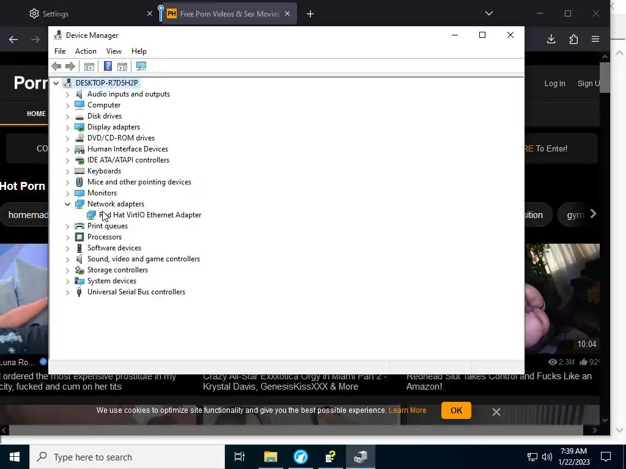Select the Display adapters category icon
The height and width of the screenshot is (469, 626).
click(x=79, y=127)
